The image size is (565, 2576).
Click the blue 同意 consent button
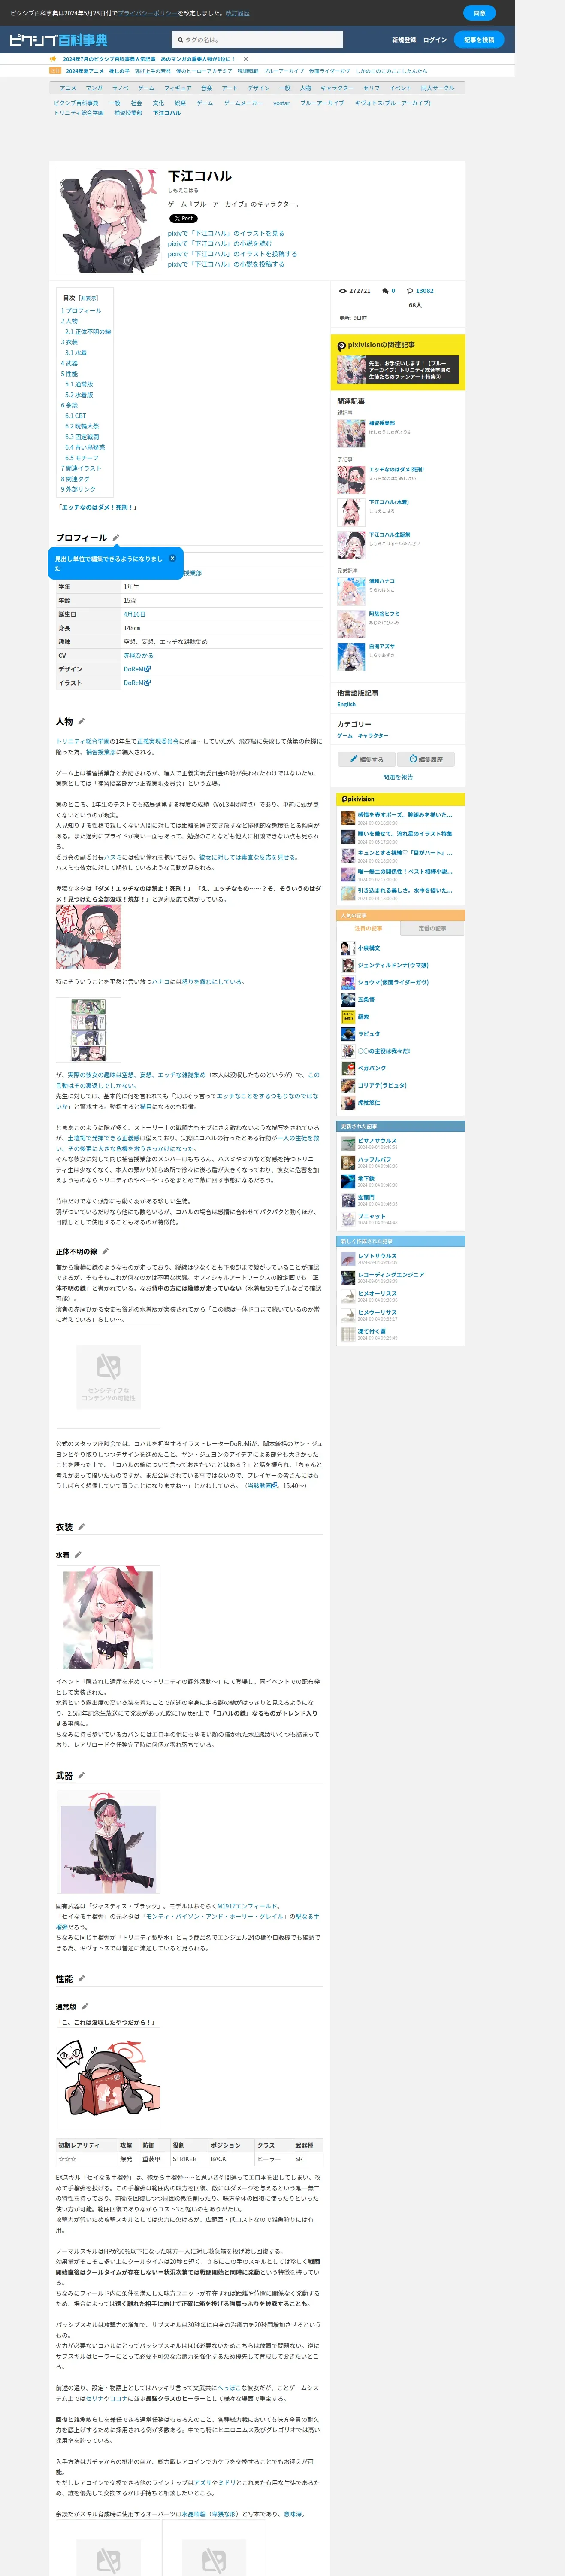tap(479, 13)
